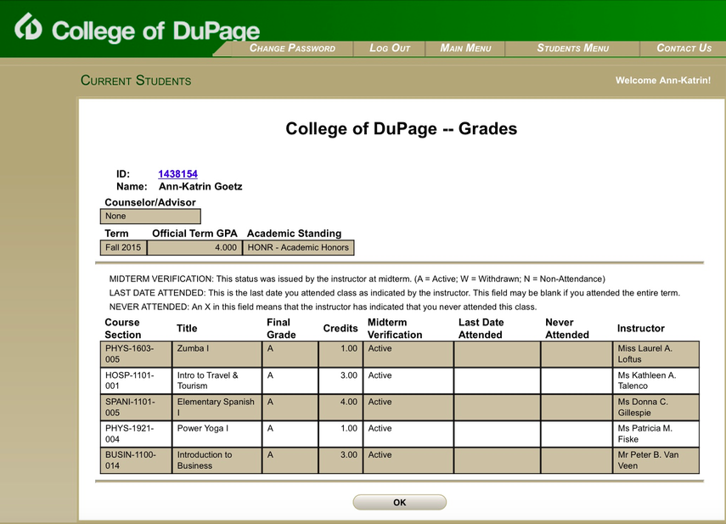Click the Intro to Travel & Tourism row
The image size is (726, 524).
(207, 380)
